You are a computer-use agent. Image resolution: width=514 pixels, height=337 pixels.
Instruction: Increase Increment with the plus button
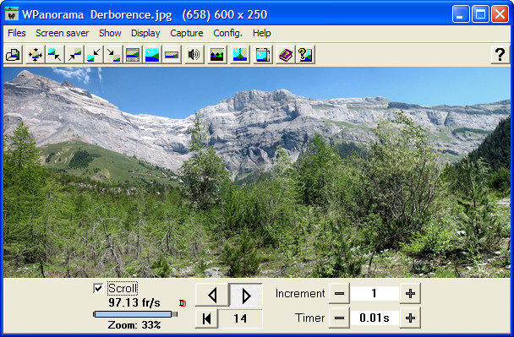[410, 293]
